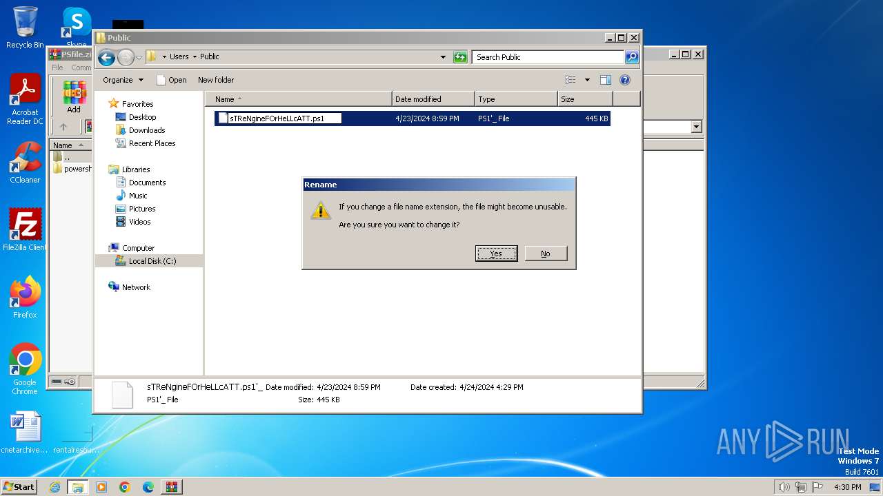Open the Pictures library
Screen dimensions: 883x496
(142, 209)
